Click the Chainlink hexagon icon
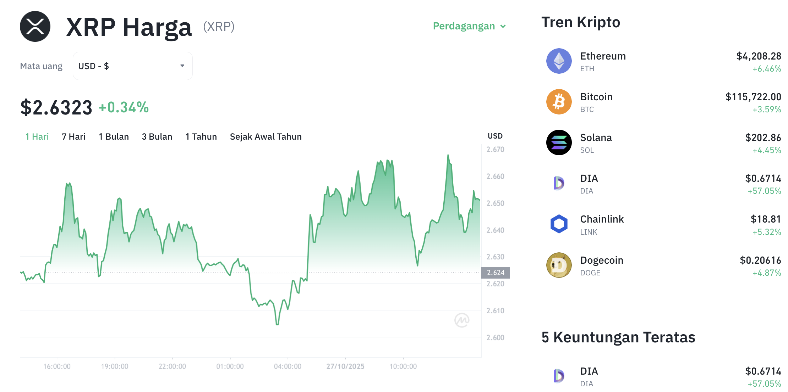Viewport: 788px width, 392px height. pos(559,224)
